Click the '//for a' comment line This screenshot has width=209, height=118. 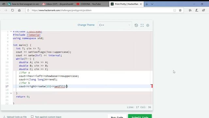[24, 73]
